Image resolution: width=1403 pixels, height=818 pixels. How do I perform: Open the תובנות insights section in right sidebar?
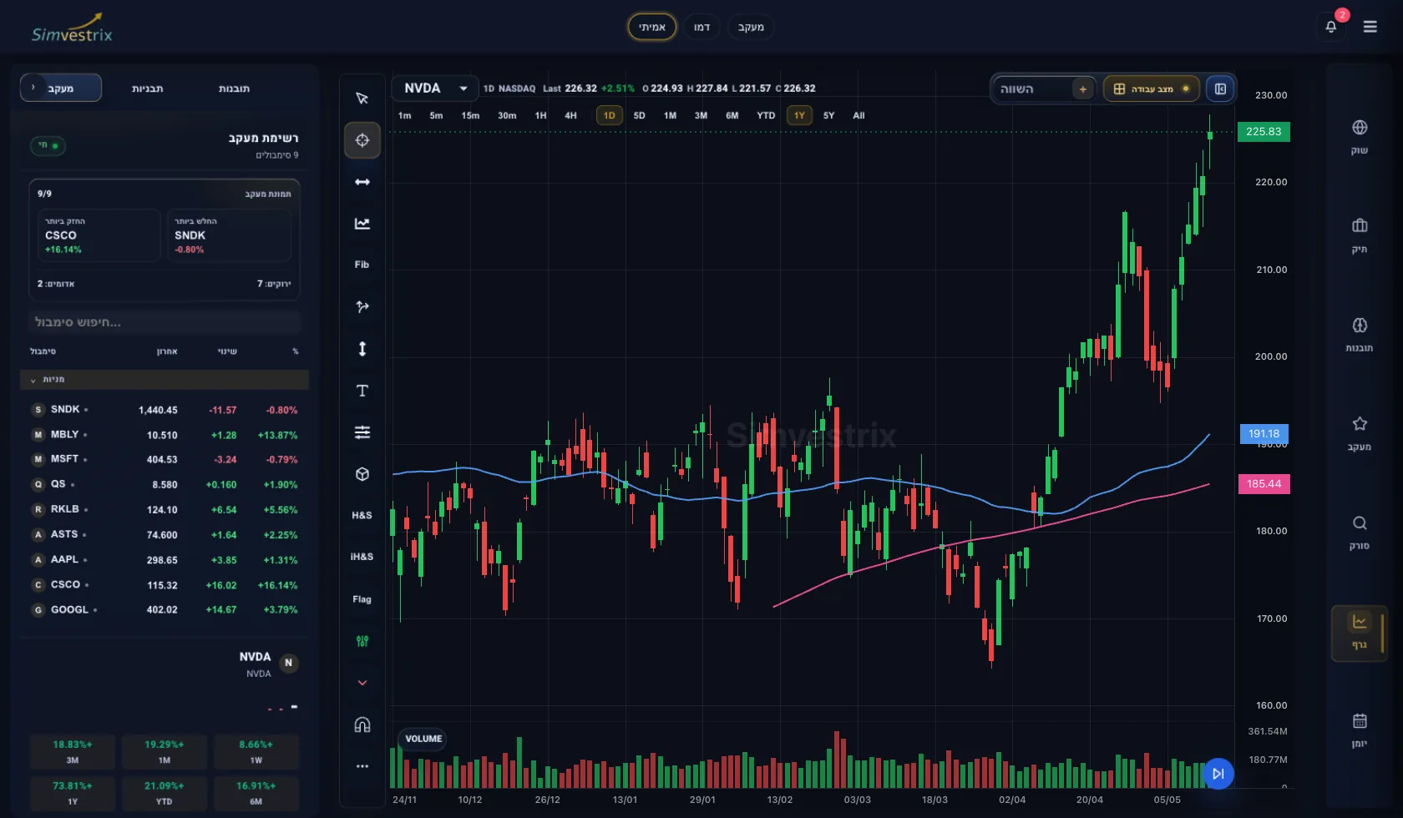(x=1360, y=334)
